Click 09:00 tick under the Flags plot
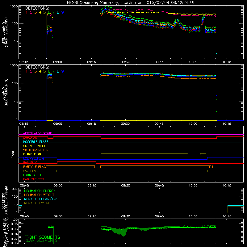Image resolution: width=247 pixels, height=247 pixels. pos(58,186)
